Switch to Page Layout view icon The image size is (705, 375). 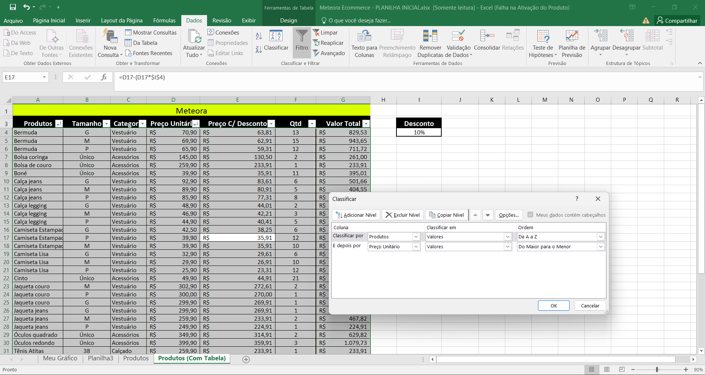[x=607, y=369]
